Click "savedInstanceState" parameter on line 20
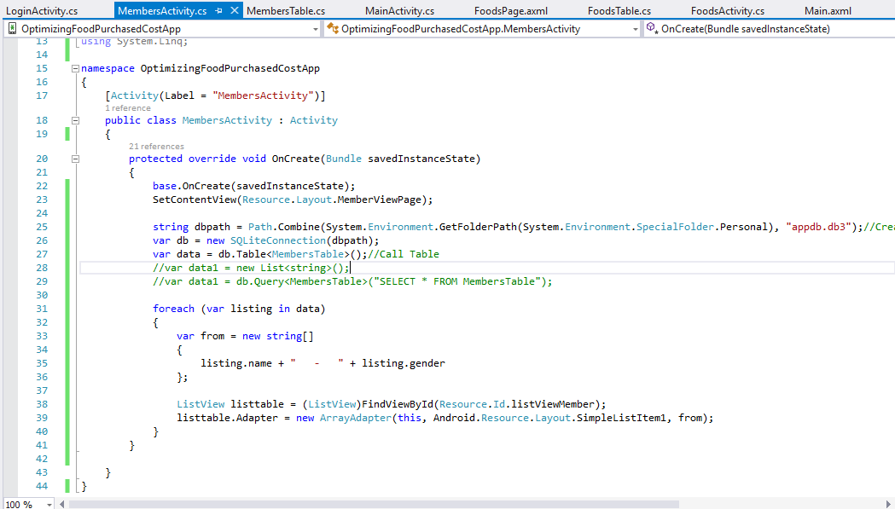The image size is (895, 509). click(421, 159)
